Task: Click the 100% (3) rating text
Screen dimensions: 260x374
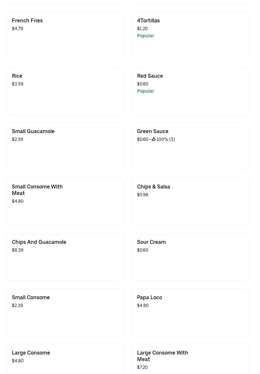Action: coord(166,139)
